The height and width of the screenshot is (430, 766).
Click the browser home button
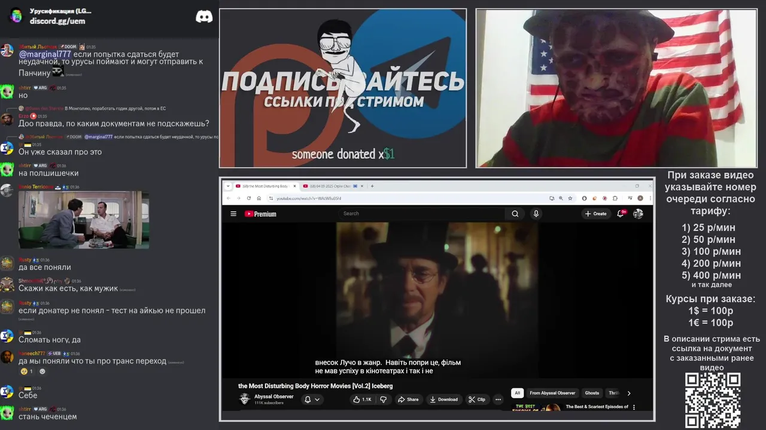tap(259, 198)
